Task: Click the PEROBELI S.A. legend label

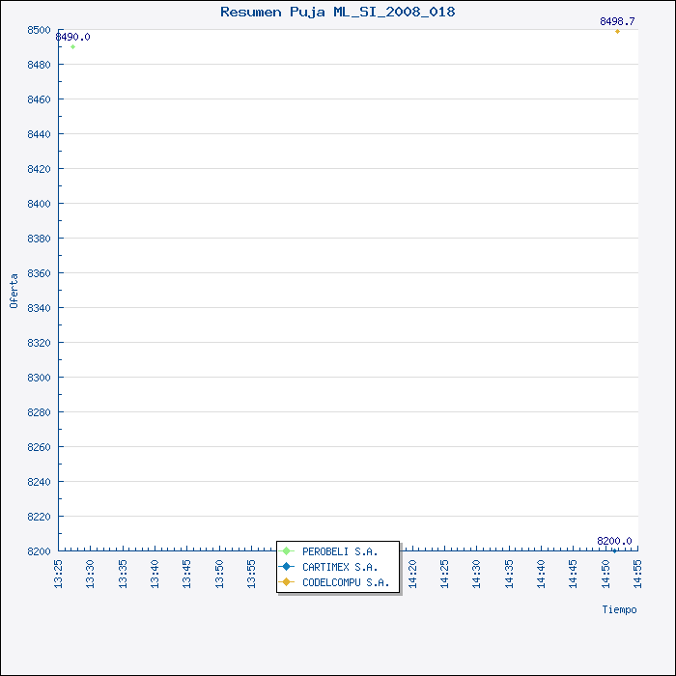Action: 340,551
